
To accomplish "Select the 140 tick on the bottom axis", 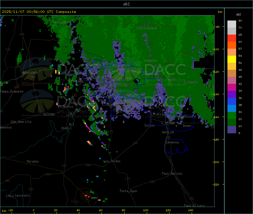I will pyautogui.click(x=191, y=210).
